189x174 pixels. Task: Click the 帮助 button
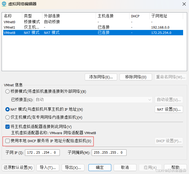pos(175,168)
